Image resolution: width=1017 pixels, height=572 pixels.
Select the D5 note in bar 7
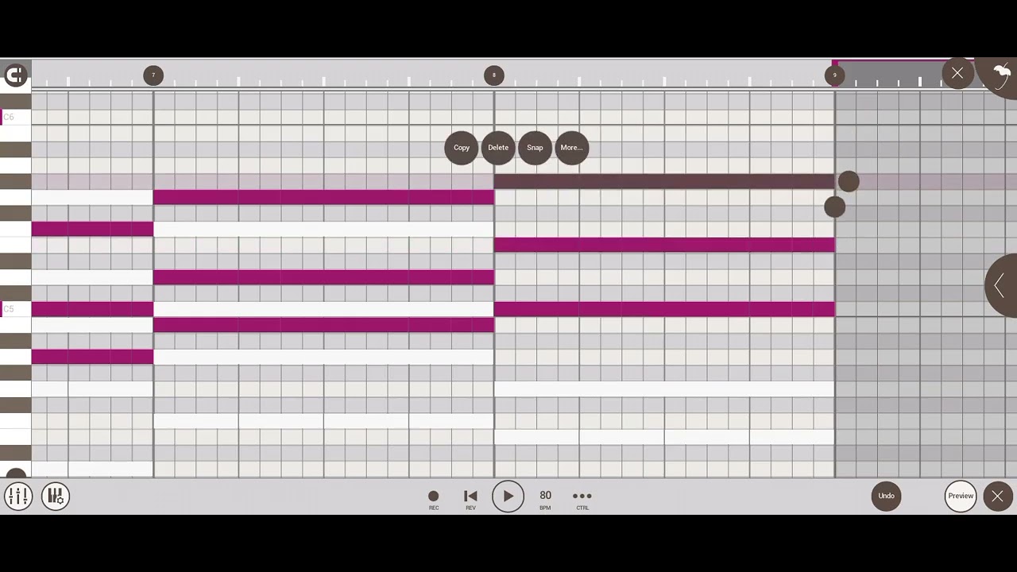(x=323, y=277)
